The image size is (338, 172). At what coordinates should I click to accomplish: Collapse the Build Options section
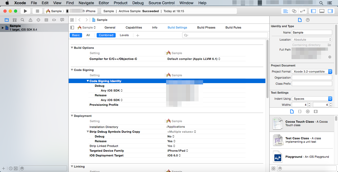pyautogui.click(x=72, y=48)
